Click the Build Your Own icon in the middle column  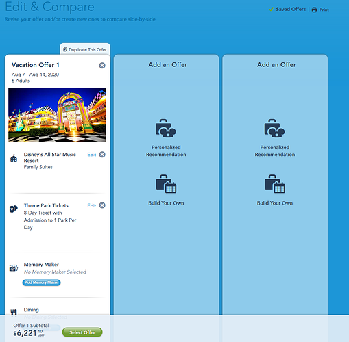[x=166, y=184]
